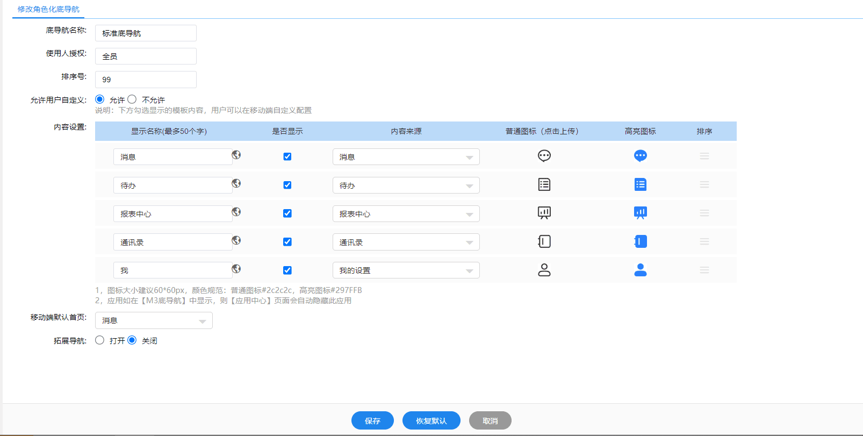Select 打开 radio for 拓展导航
This screenshot has width=863, height=436.
(x=99, y=340)
